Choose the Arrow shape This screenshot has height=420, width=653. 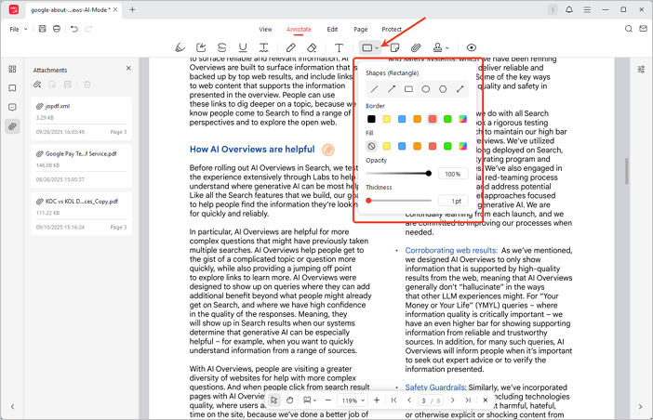(392, 89)
